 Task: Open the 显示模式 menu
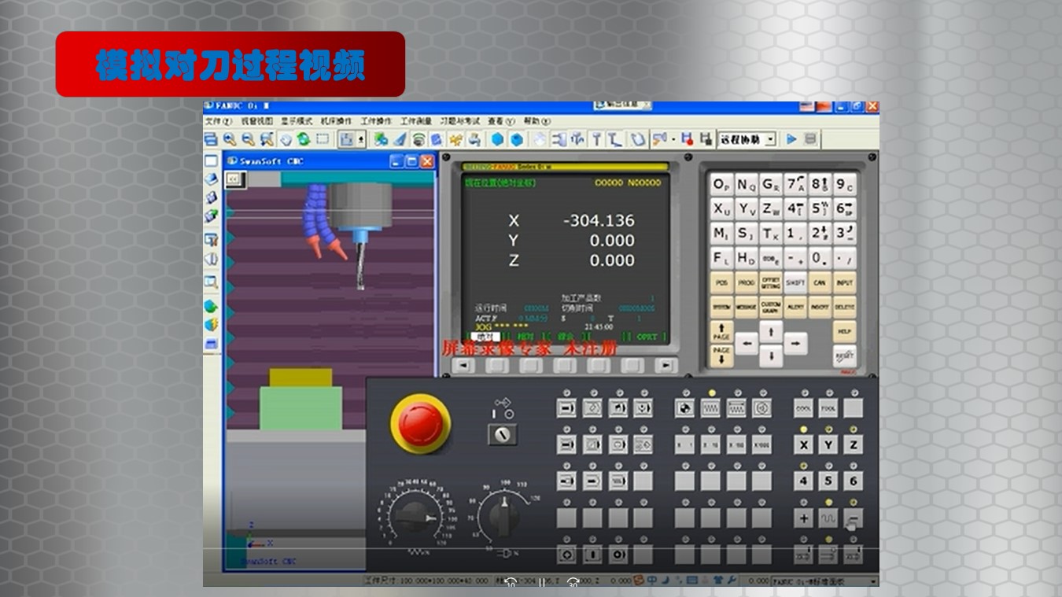coord(297,121)
